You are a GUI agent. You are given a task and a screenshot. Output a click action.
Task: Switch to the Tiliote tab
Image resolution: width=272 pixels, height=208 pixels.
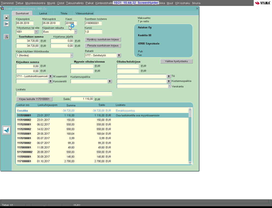(64, 13)
